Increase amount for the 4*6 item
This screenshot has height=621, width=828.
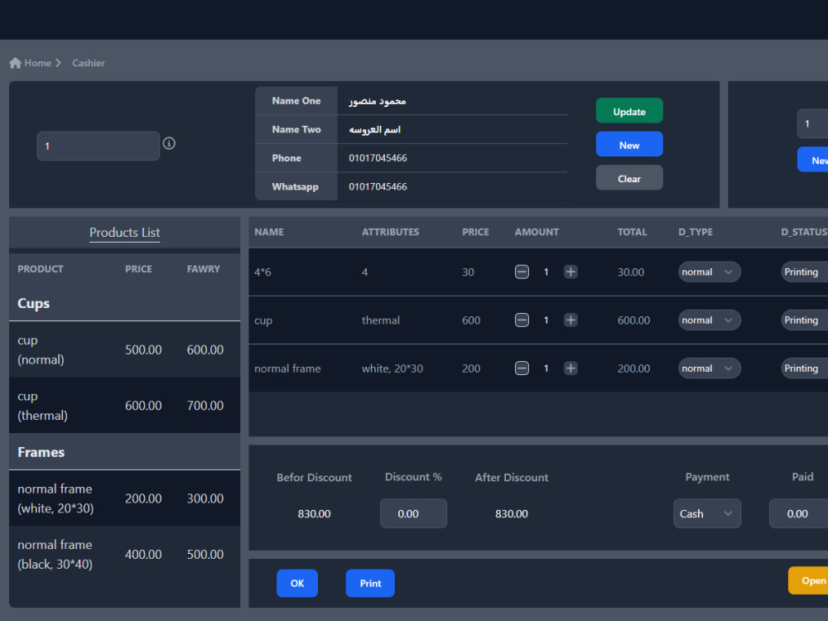pos(570,272)
